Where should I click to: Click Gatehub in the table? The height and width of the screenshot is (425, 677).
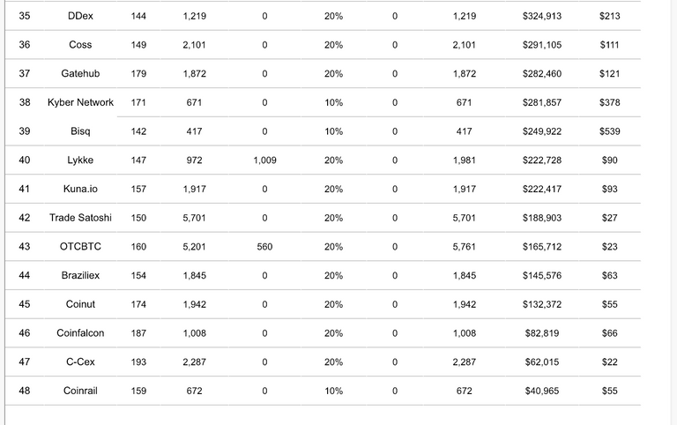[x=80, y=73]
